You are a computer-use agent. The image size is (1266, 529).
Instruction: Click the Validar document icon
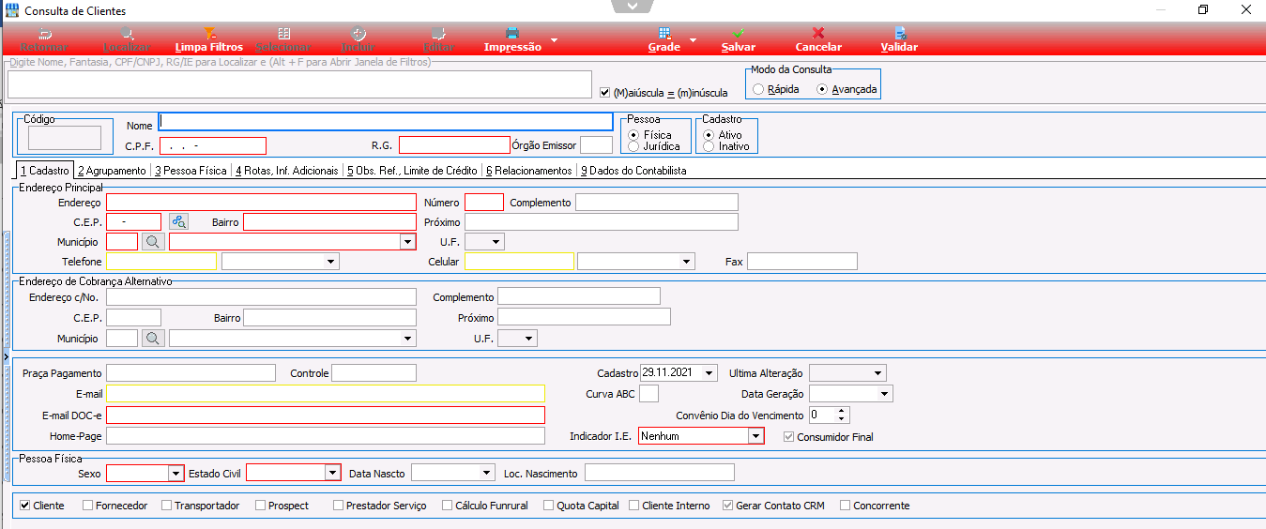tap(900, 34)
